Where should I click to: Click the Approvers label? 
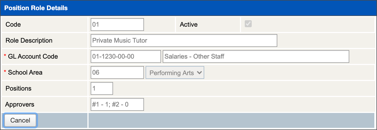coord(20,104)
